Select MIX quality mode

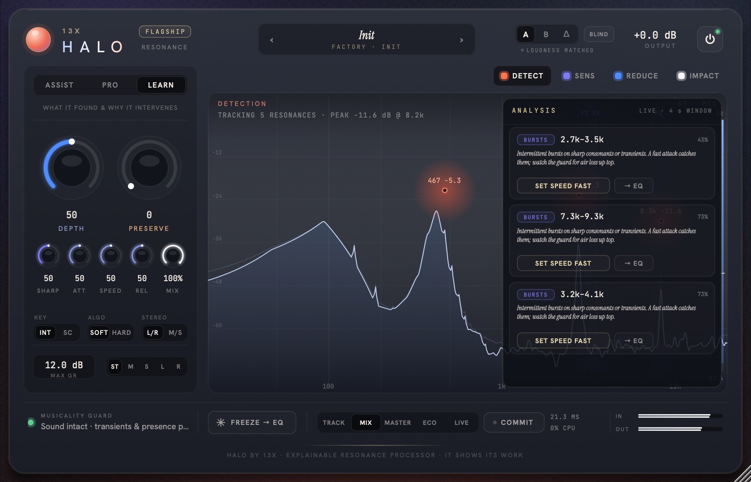pos(366,422)
